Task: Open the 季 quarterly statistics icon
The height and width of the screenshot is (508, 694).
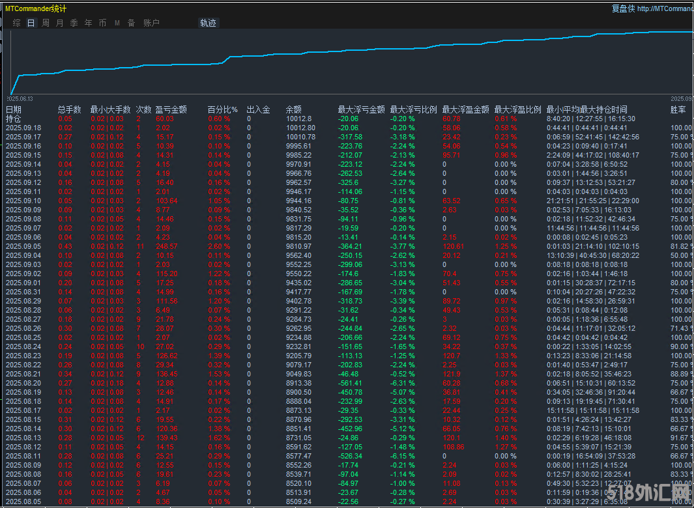Action: pos(74,22)
